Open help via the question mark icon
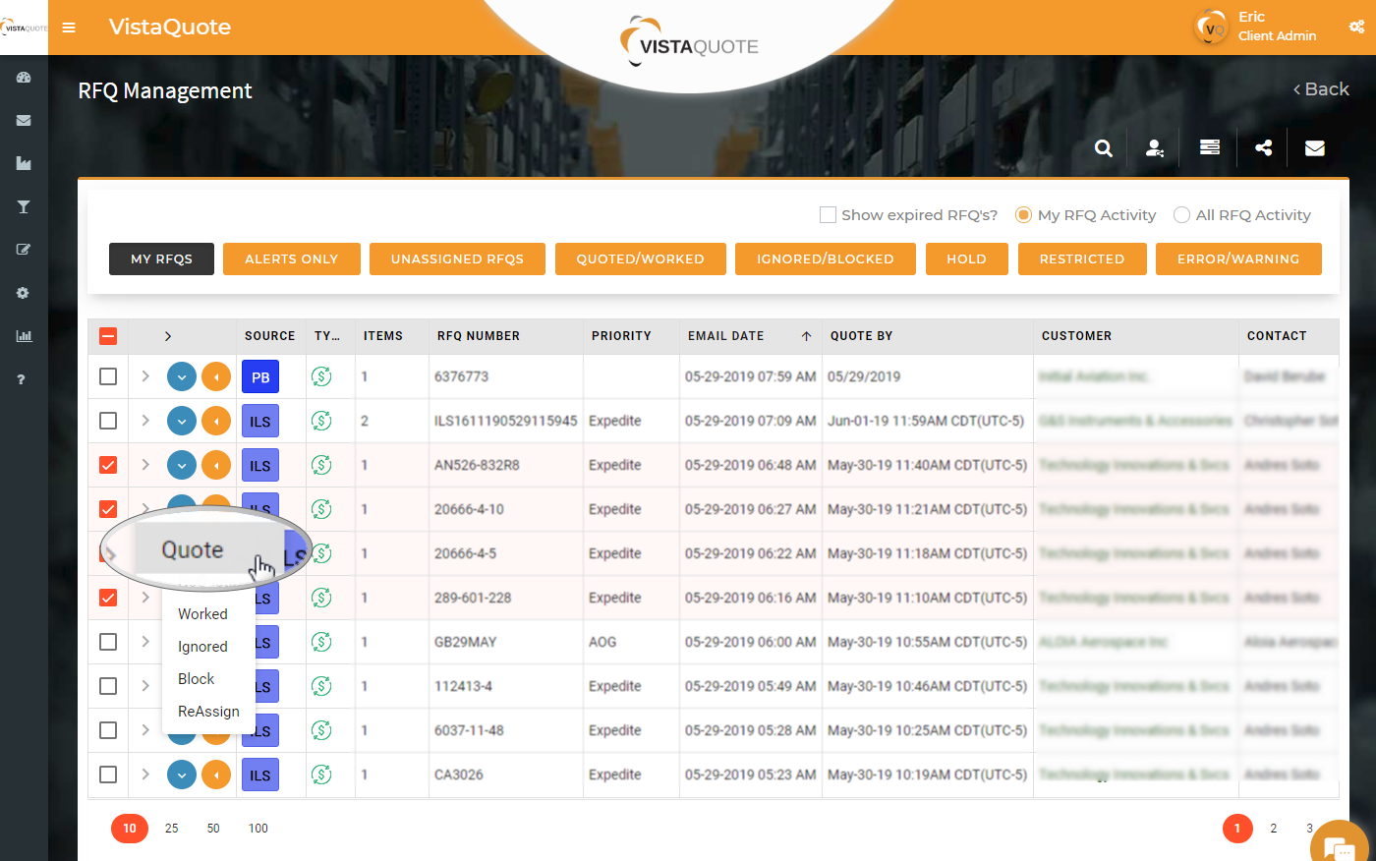 [x=24, y=378]
